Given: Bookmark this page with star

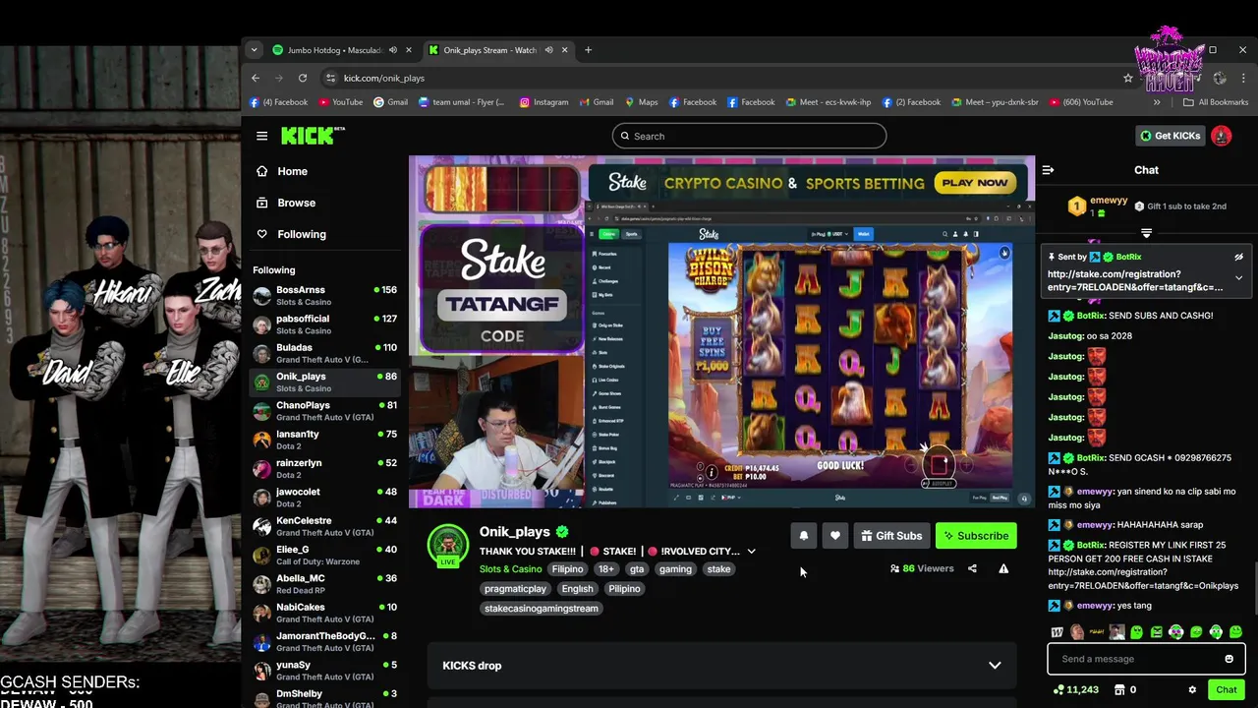Looking at the screenshot, I should 1128,78.
